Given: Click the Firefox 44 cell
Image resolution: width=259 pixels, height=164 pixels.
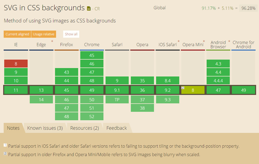Looking at the screenshot, I should point(66,81).
